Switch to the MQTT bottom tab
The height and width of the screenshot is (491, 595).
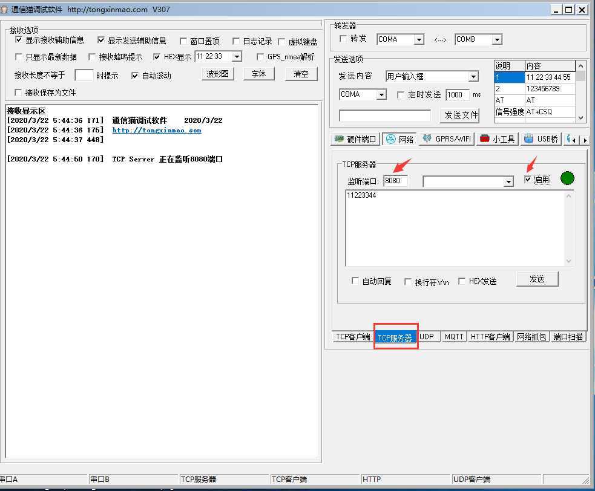click(454, 337)
